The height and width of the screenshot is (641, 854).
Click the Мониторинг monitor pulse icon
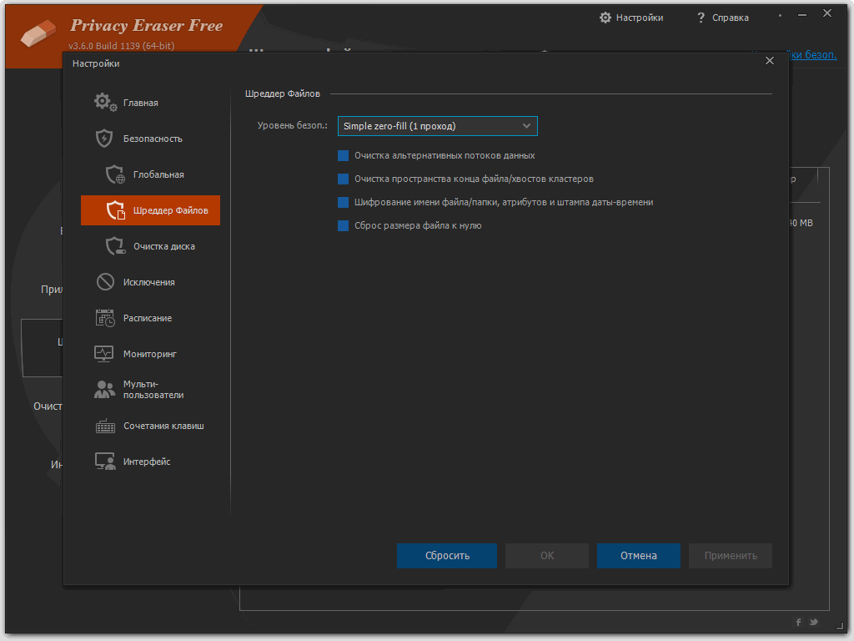click(x=104, y=354)
